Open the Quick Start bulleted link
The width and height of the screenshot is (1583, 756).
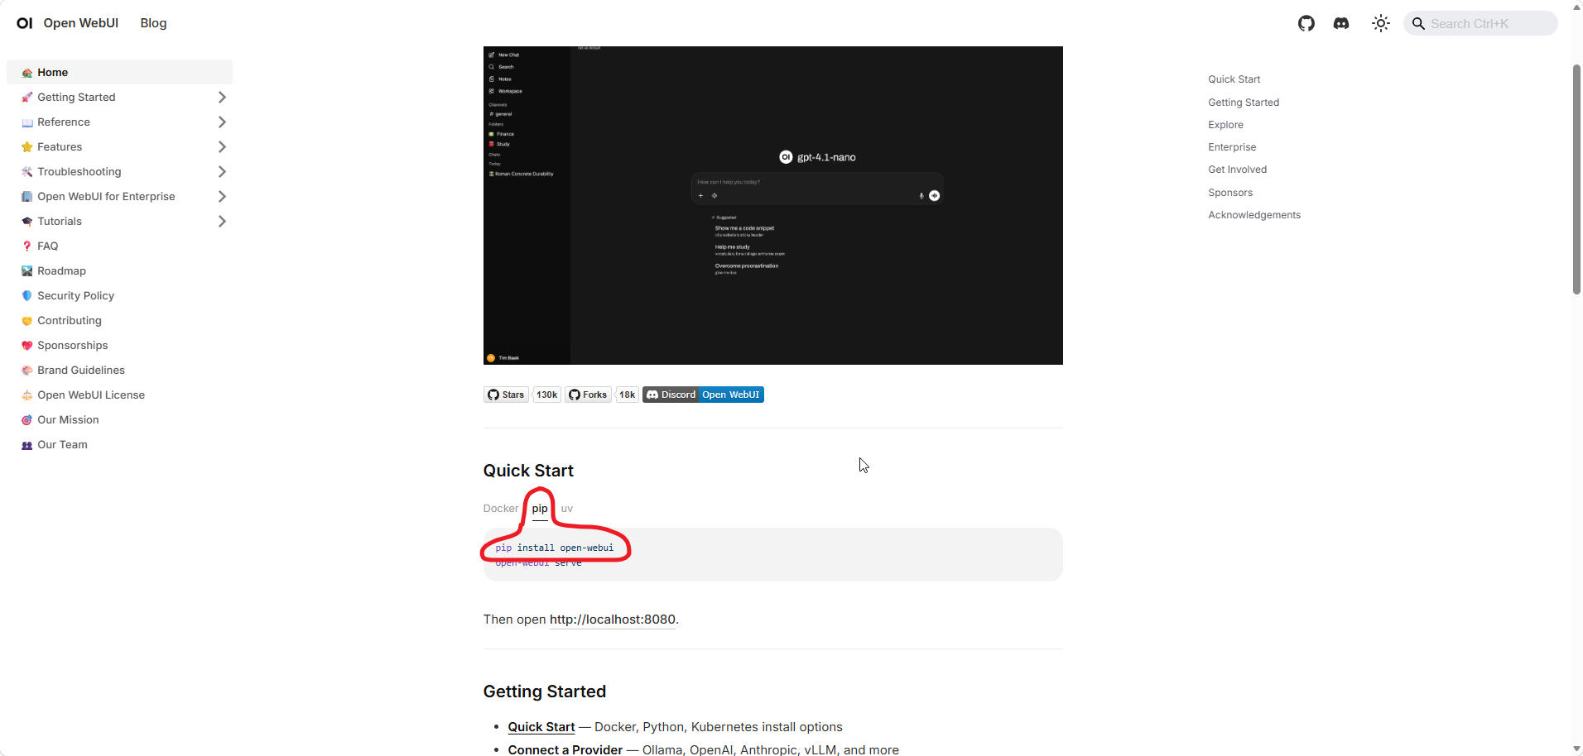(x=541, y=727)
